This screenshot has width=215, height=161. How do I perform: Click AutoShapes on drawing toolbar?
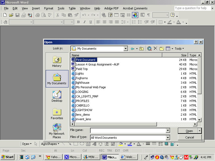click(x=50, y=144)
